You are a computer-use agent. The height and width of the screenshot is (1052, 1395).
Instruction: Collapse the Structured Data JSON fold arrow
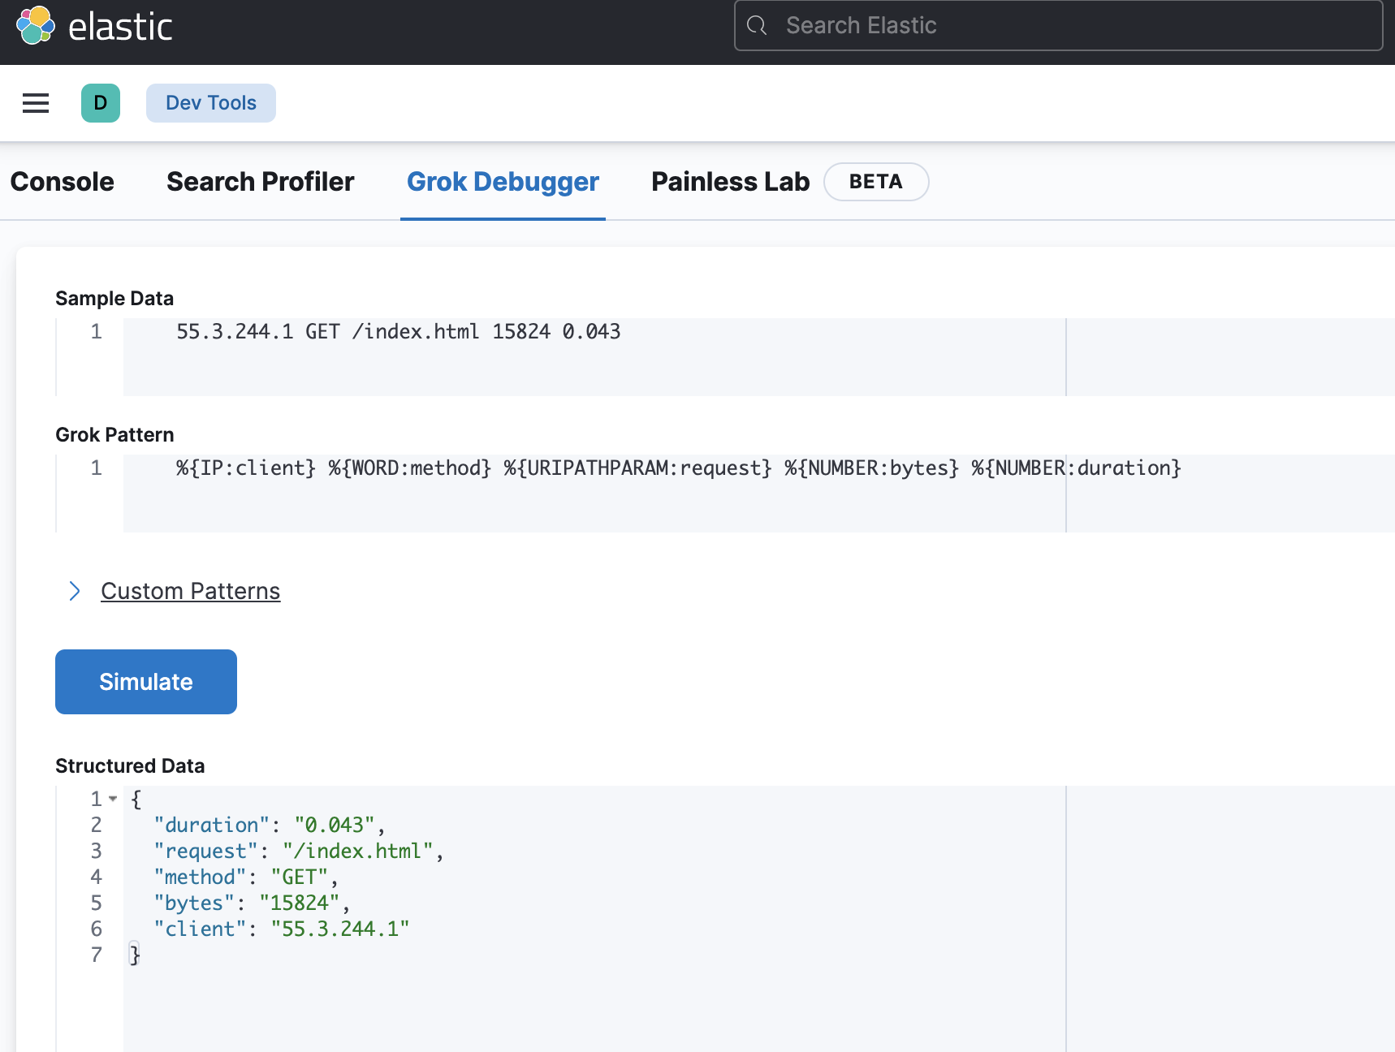coord(113,799)
